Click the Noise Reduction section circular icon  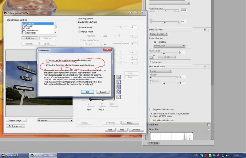[204, 66]
